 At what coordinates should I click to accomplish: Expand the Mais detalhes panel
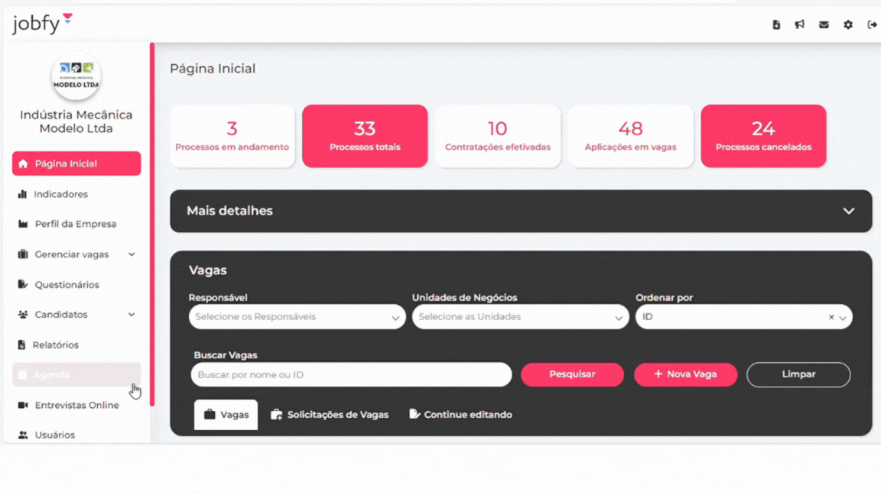[848, 211]
